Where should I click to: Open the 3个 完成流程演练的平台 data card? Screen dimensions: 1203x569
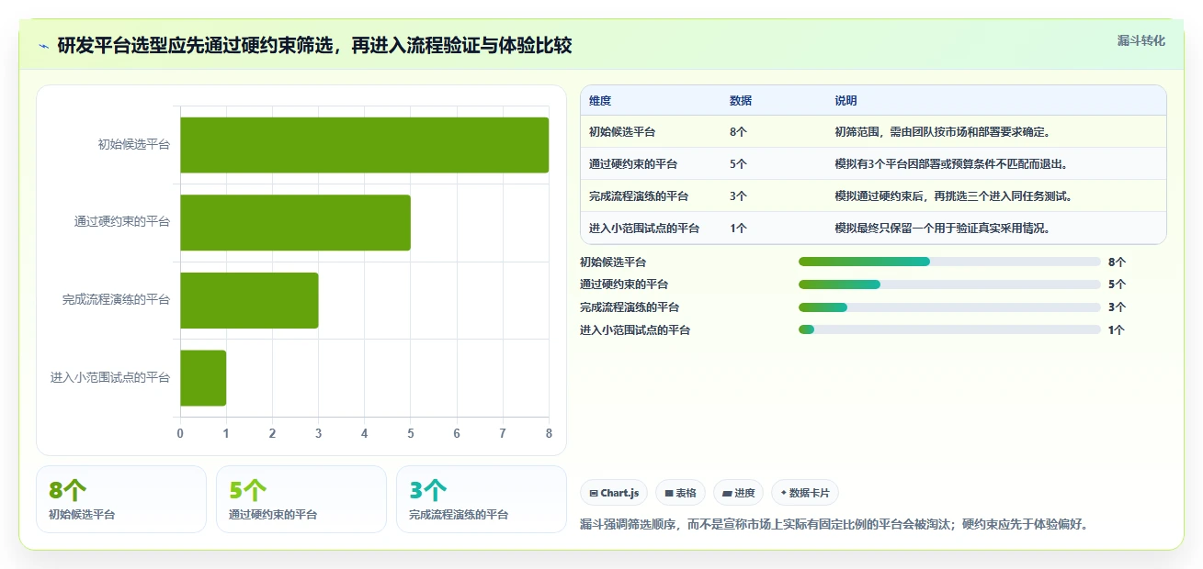482,499
